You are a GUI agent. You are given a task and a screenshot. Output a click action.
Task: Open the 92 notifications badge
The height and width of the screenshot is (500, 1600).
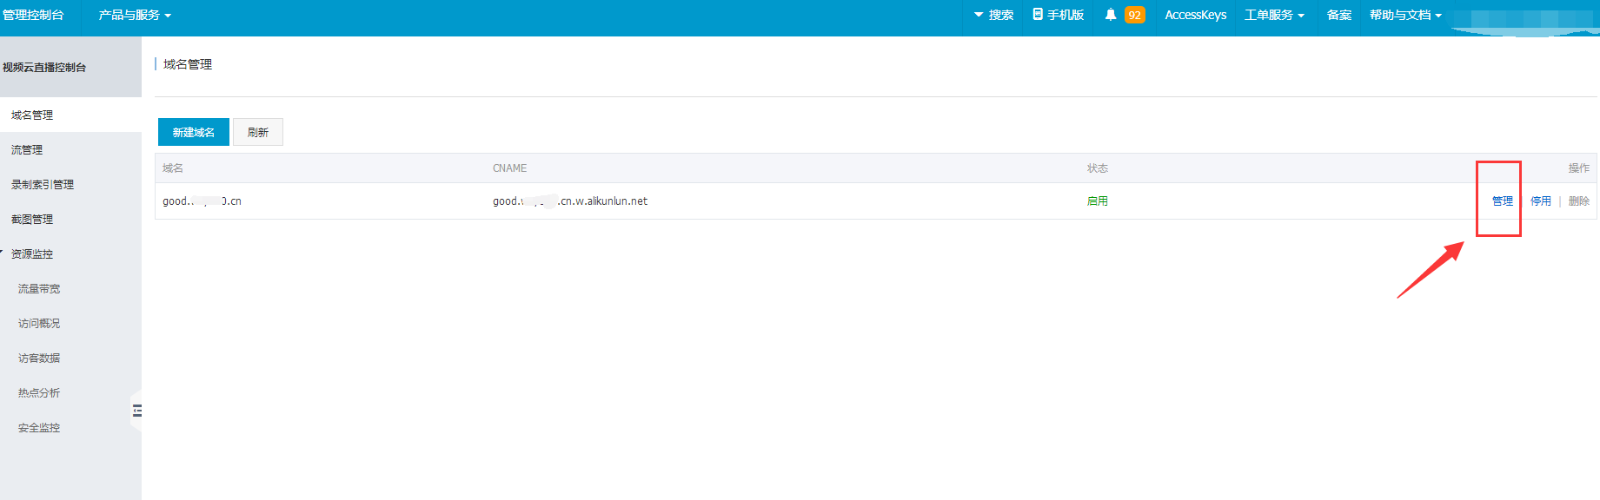pos(1134,15)
